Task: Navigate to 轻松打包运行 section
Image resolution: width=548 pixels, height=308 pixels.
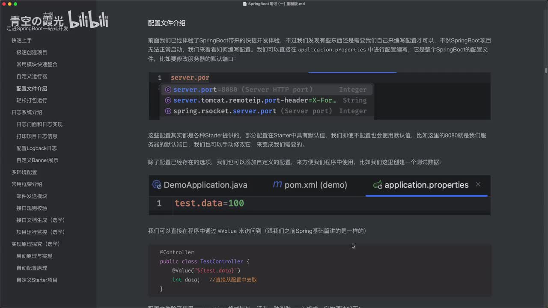Action: (32, 100)
